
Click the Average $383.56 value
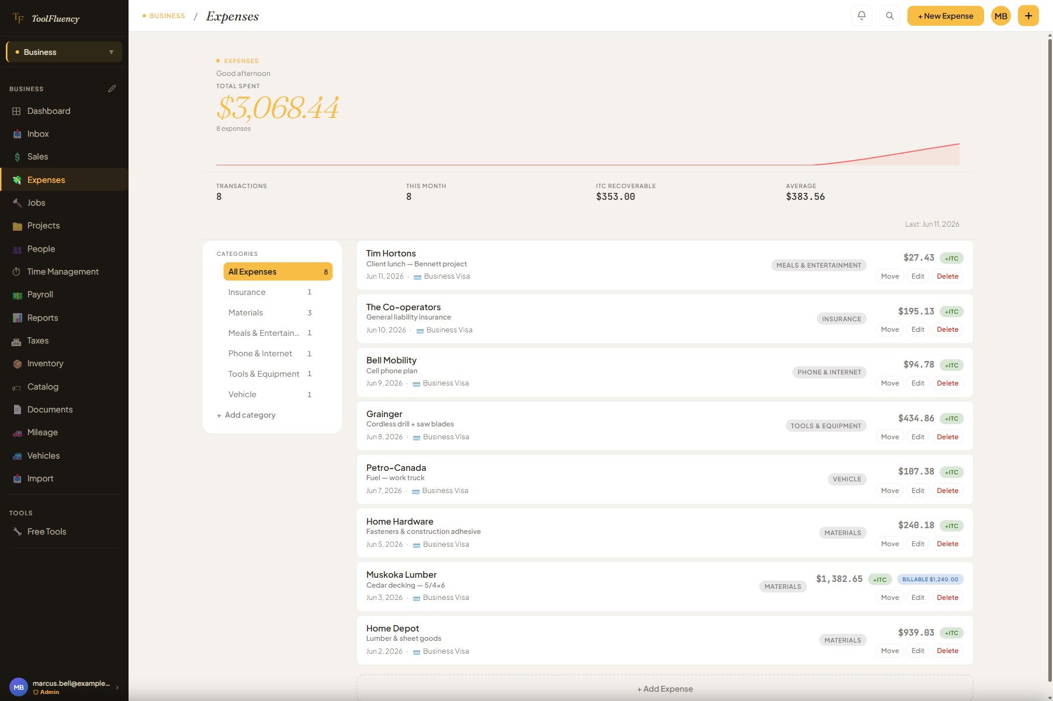(805, 197)
